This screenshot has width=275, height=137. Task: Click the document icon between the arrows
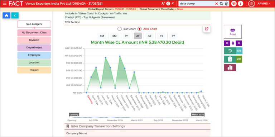click(x=233, y=43)
